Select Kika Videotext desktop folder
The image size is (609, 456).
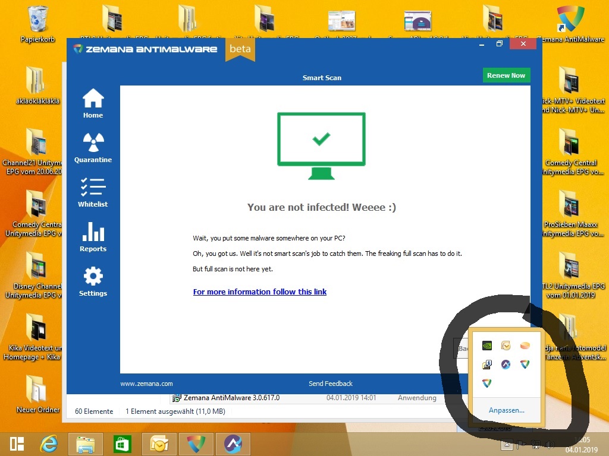pyautogui.click(x=33, y=337)
